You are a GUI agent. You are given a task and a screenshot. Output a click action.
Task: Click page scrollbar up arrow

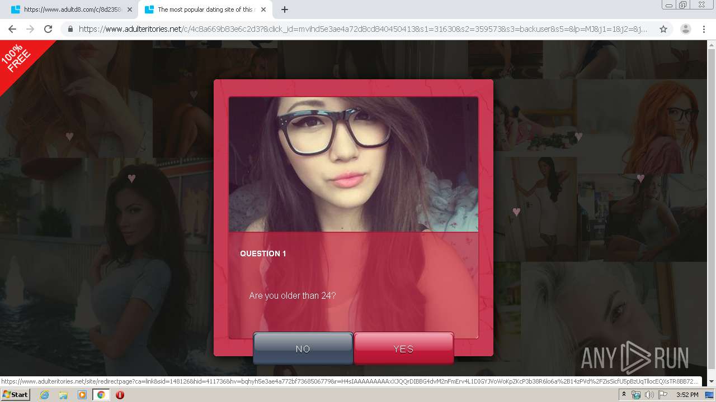click(712, 44)
